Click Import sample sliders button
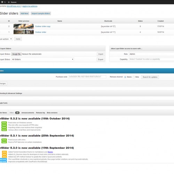This screenshot has height=174, width=174. pos(41,14)
